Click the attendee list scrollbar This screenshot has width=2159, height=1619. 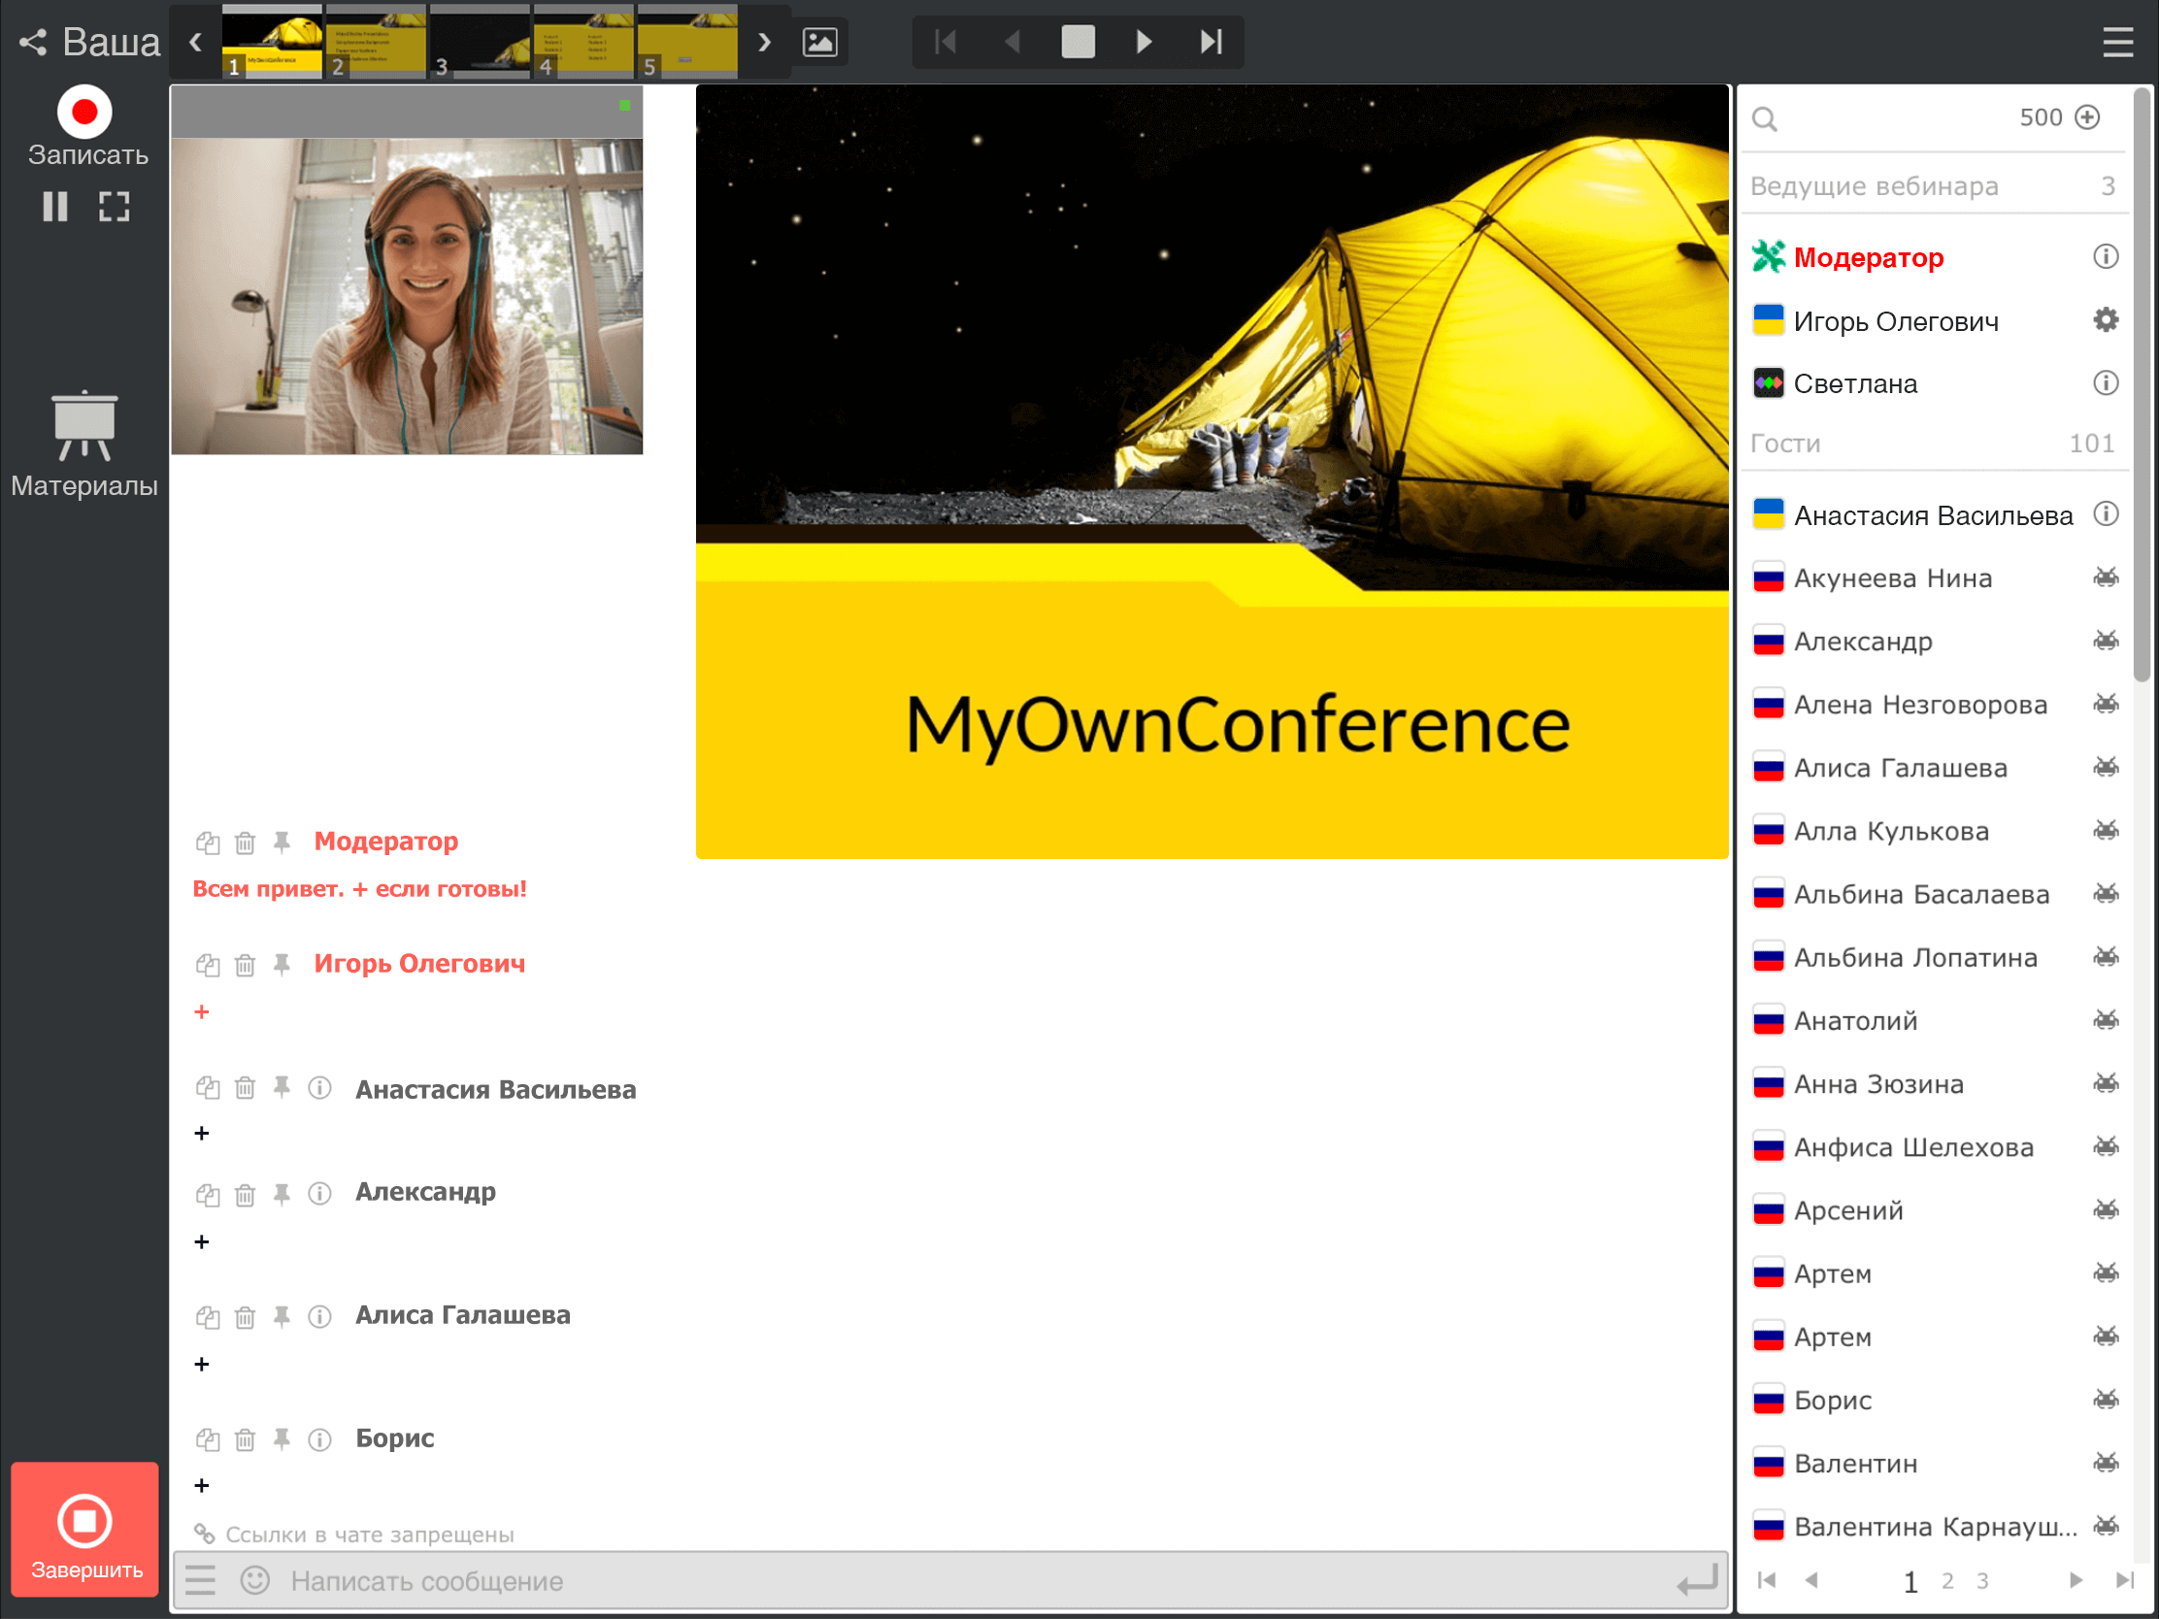click(x=2142, y=385)
